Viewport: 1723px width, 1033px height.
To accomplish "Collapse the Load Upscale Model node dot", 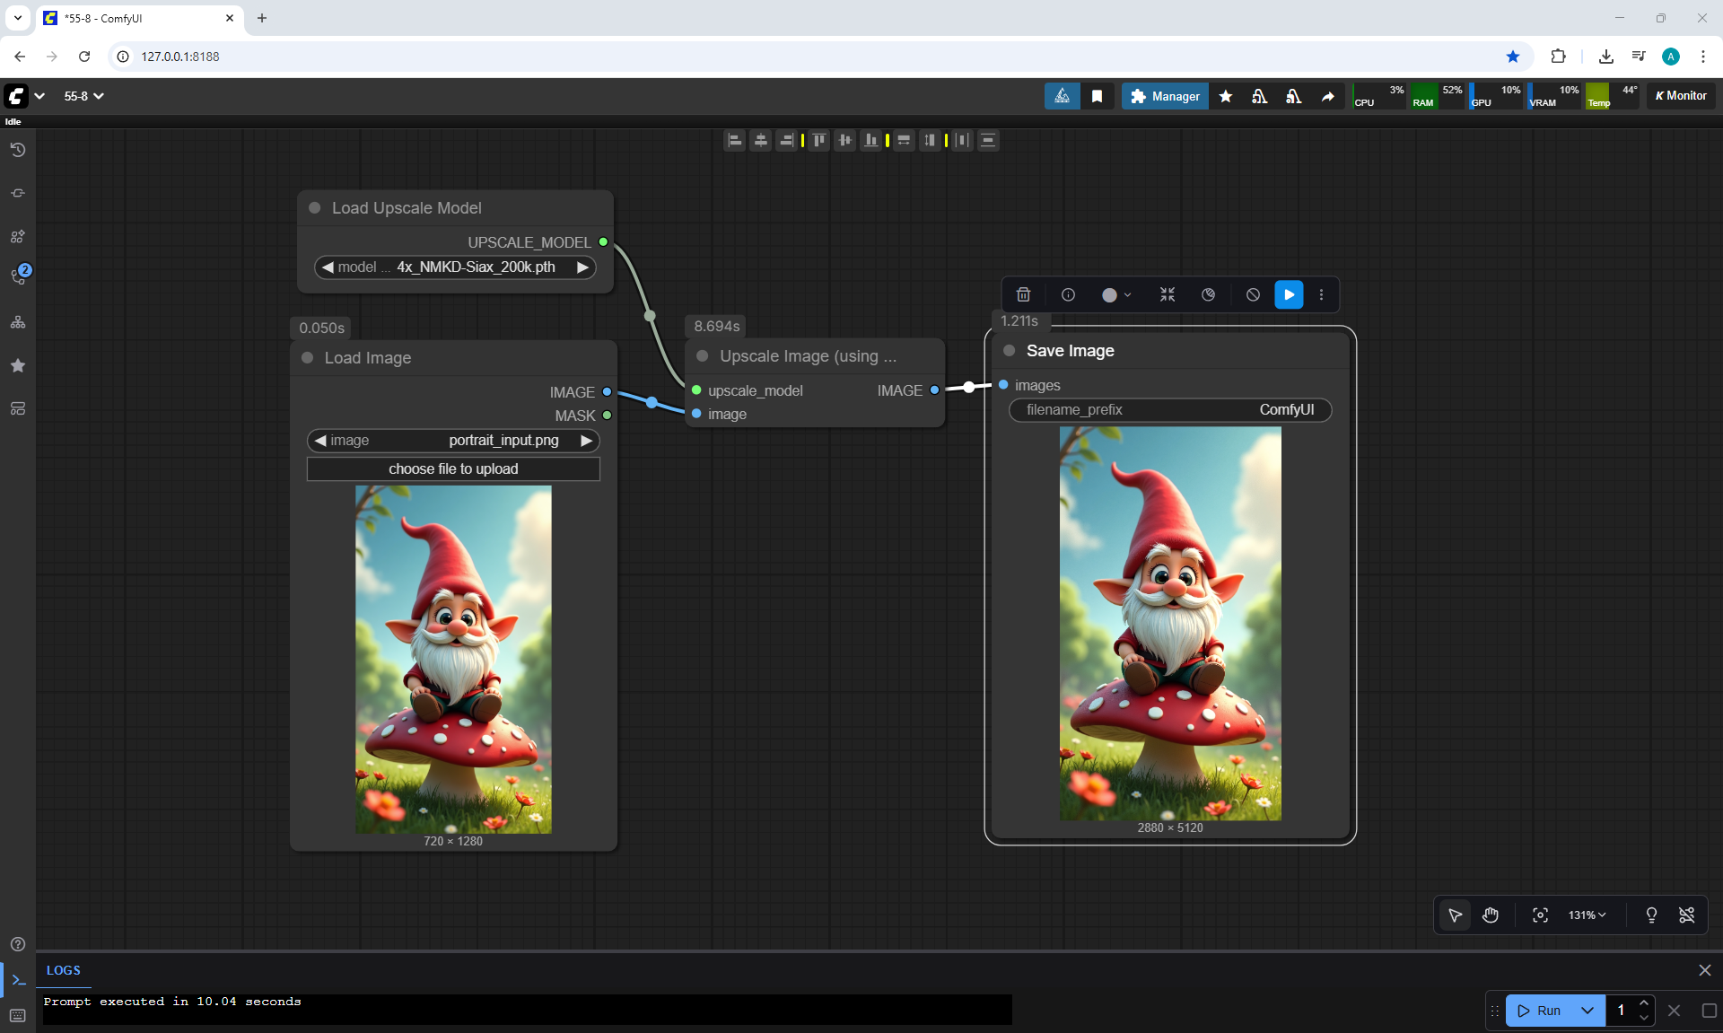I will point(315,207).
